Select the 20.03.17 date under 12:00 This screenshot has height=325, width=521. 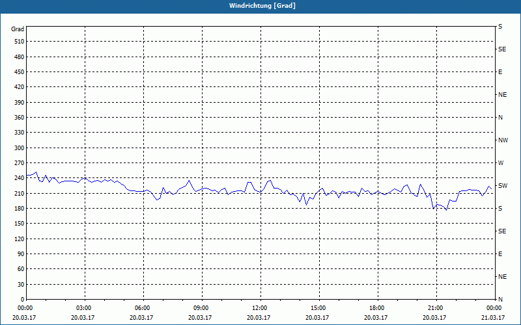[x=259, y=318]
